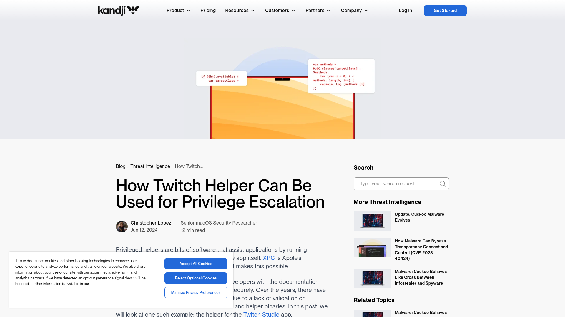Click the Twitch Studio article thumbnail
Image resolution: width=565 pixels, height=317 pixels.
[x=282, y=89]
